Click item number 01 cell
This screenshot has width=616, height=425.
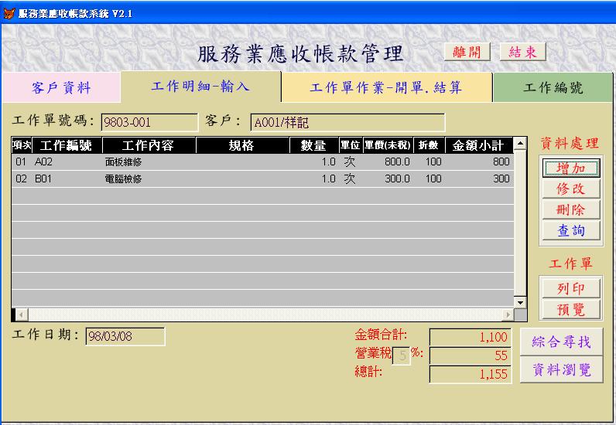click(x=22, y=161)
